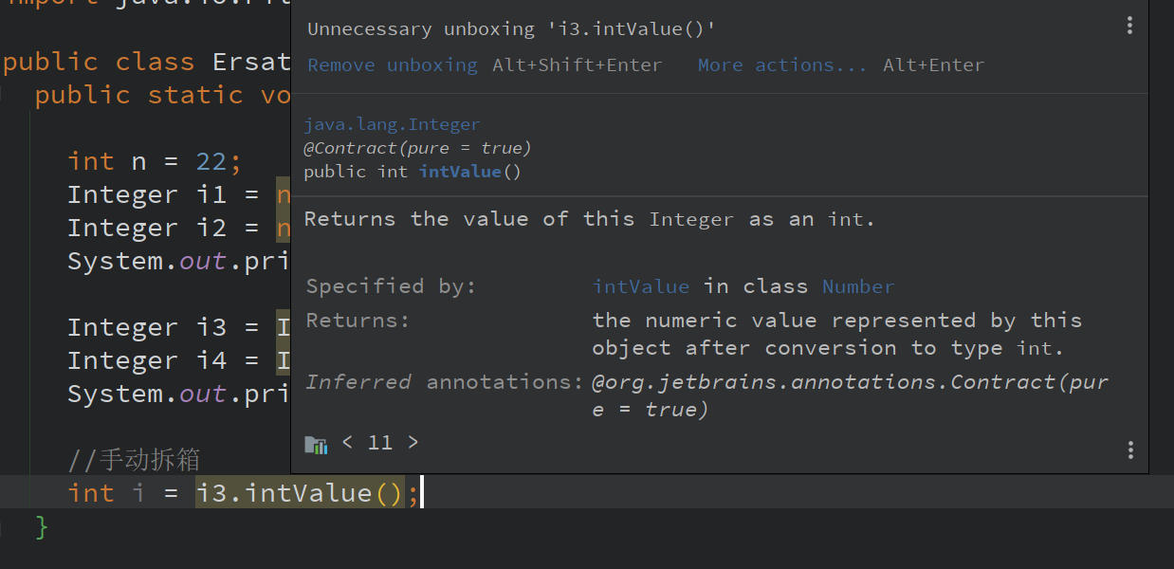The width and height of the screenshot is (1174, 569).
Task: Go to previous item with left arrow
Action: point(347,442)
